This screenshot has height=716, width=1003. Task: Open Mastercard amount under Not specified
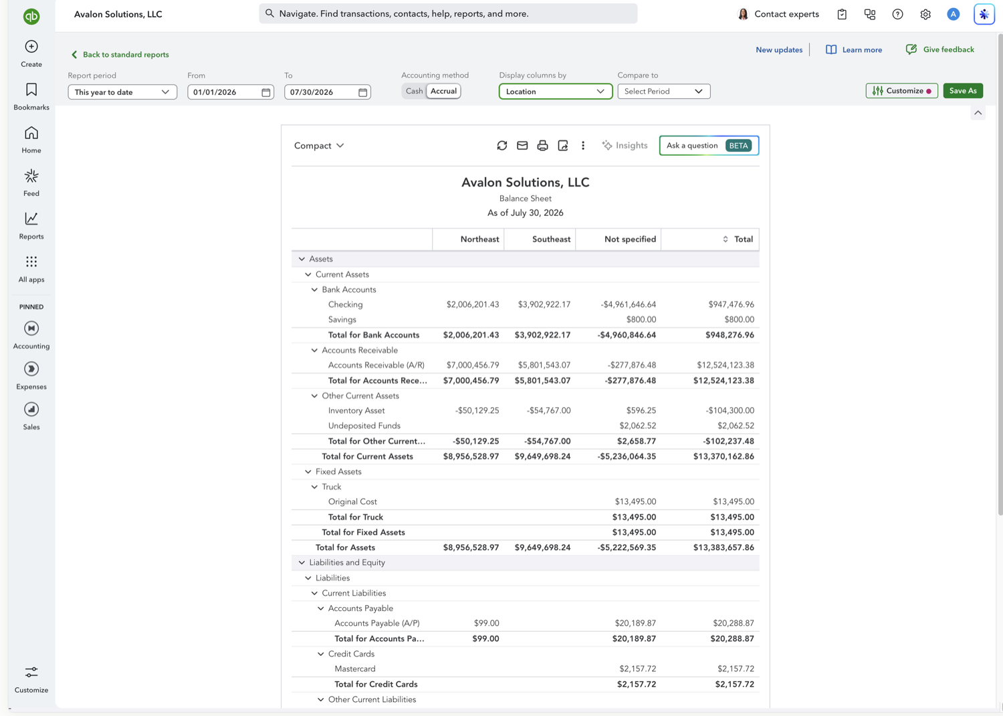pos(637,669)
